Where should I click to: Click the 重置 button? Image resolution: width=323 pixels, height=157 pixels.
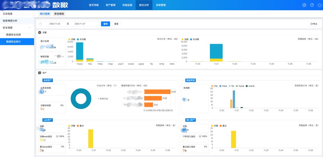pos(116,24)
